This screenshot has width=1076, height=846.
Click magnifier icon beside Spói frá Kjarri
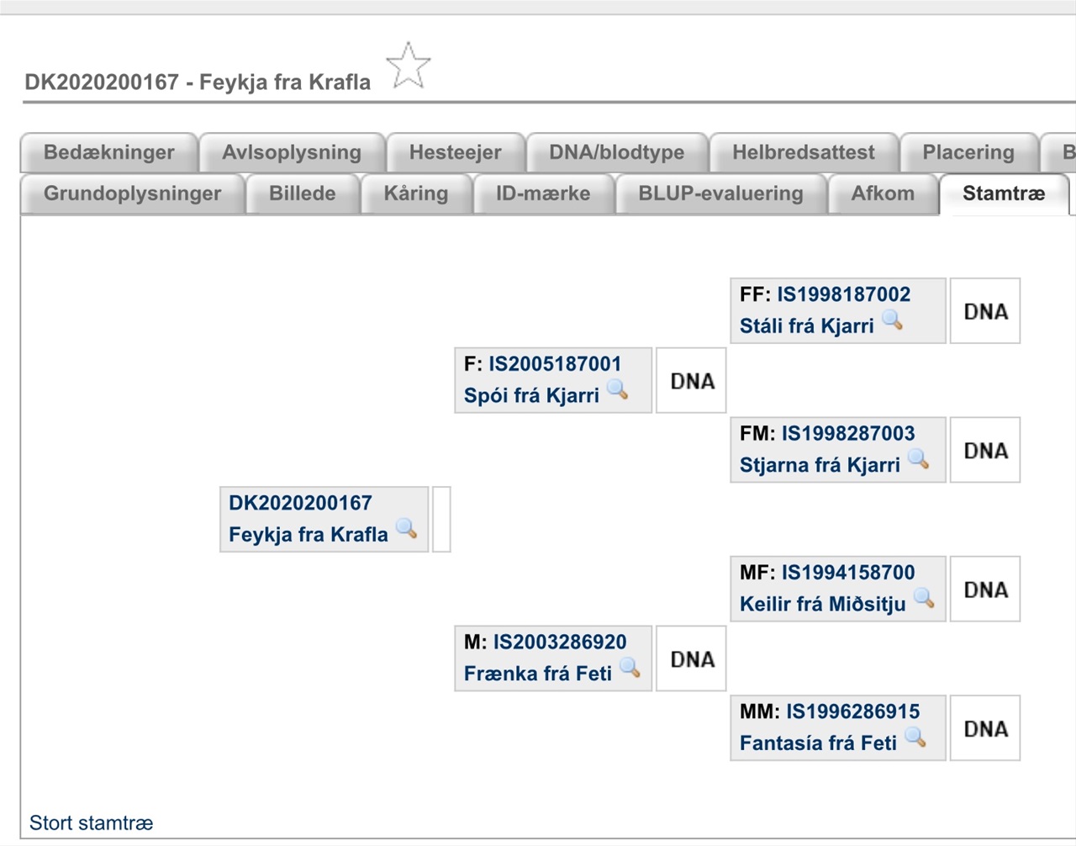618,389
